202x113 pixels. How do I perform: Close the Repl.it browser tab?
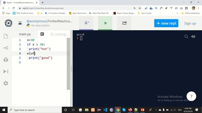37,3
